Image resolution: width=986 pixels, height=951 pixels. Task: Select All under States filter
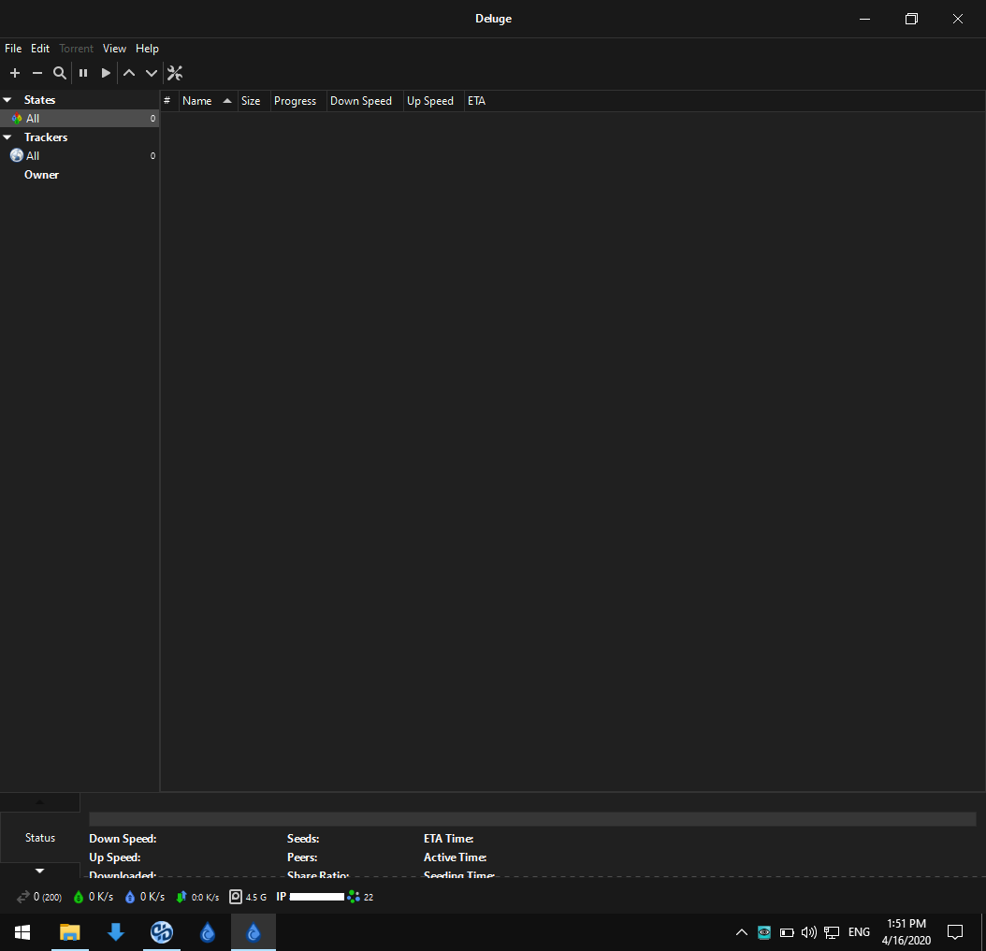pos(80,118)
